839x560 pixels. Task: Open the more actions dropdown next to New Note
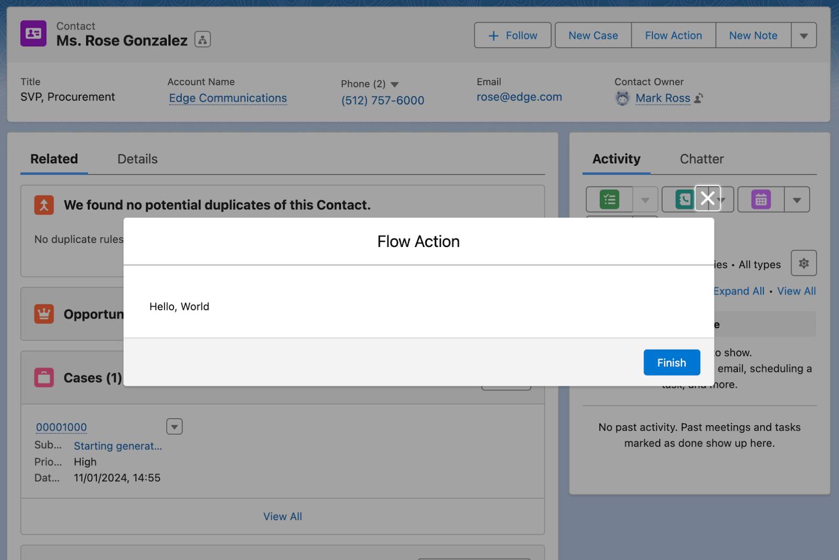(804, 36)
